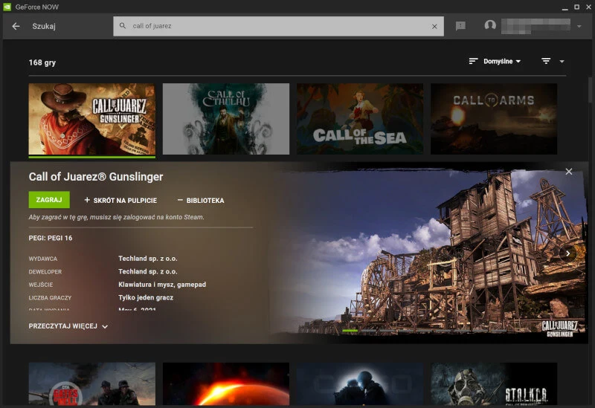Screen dimensions: 595x408
Task: Close the game details panel
Action: pos(568,172)
